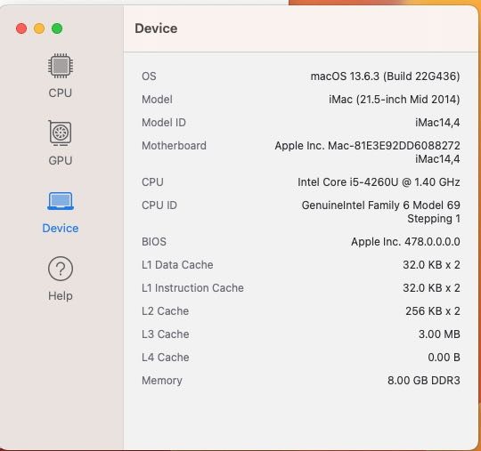The width and height of the screenshot is (481, 451).
Task: Click the Model row label
Action: 157,100
